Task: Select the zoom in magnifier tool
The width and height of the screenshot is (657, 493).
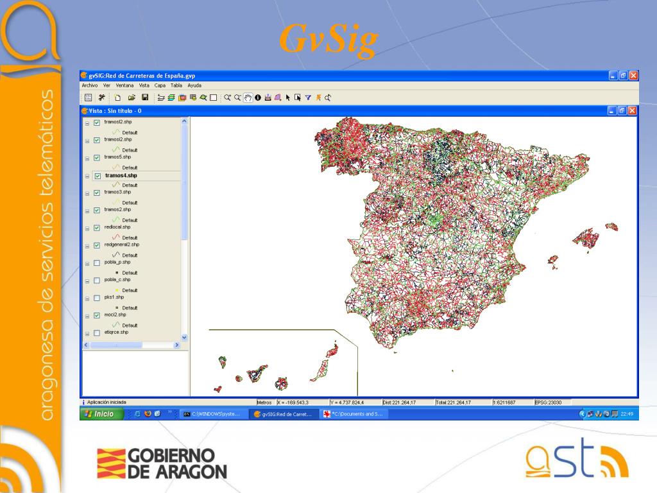Action: 227,98
